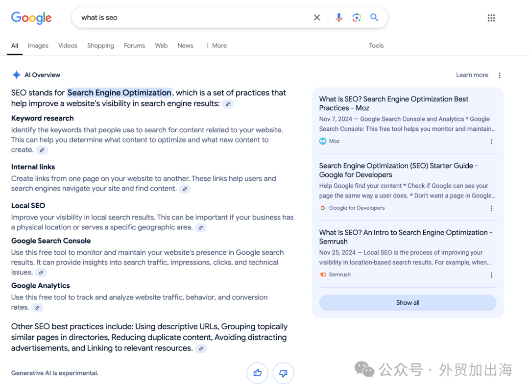Open source link icon under Google Analytics
This screenshot has width=529, height=391.
(x=37, y=308)
